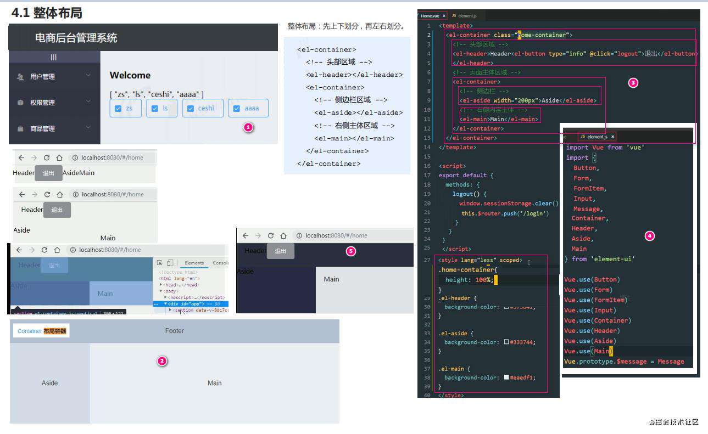Expand the <head> node in Elements tree
Screen dimensions: 708x434
pyautogui.click(x=161, y=285)
